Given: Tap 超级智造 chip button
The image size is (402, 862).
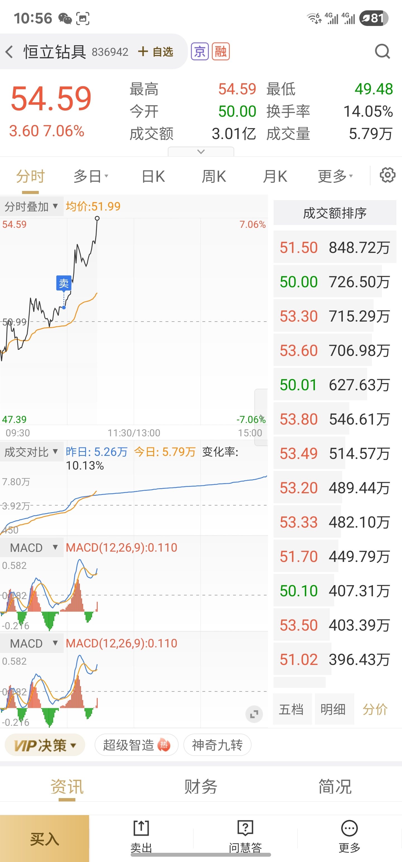Looking at the screenshot, I should (x=137, y=745).
